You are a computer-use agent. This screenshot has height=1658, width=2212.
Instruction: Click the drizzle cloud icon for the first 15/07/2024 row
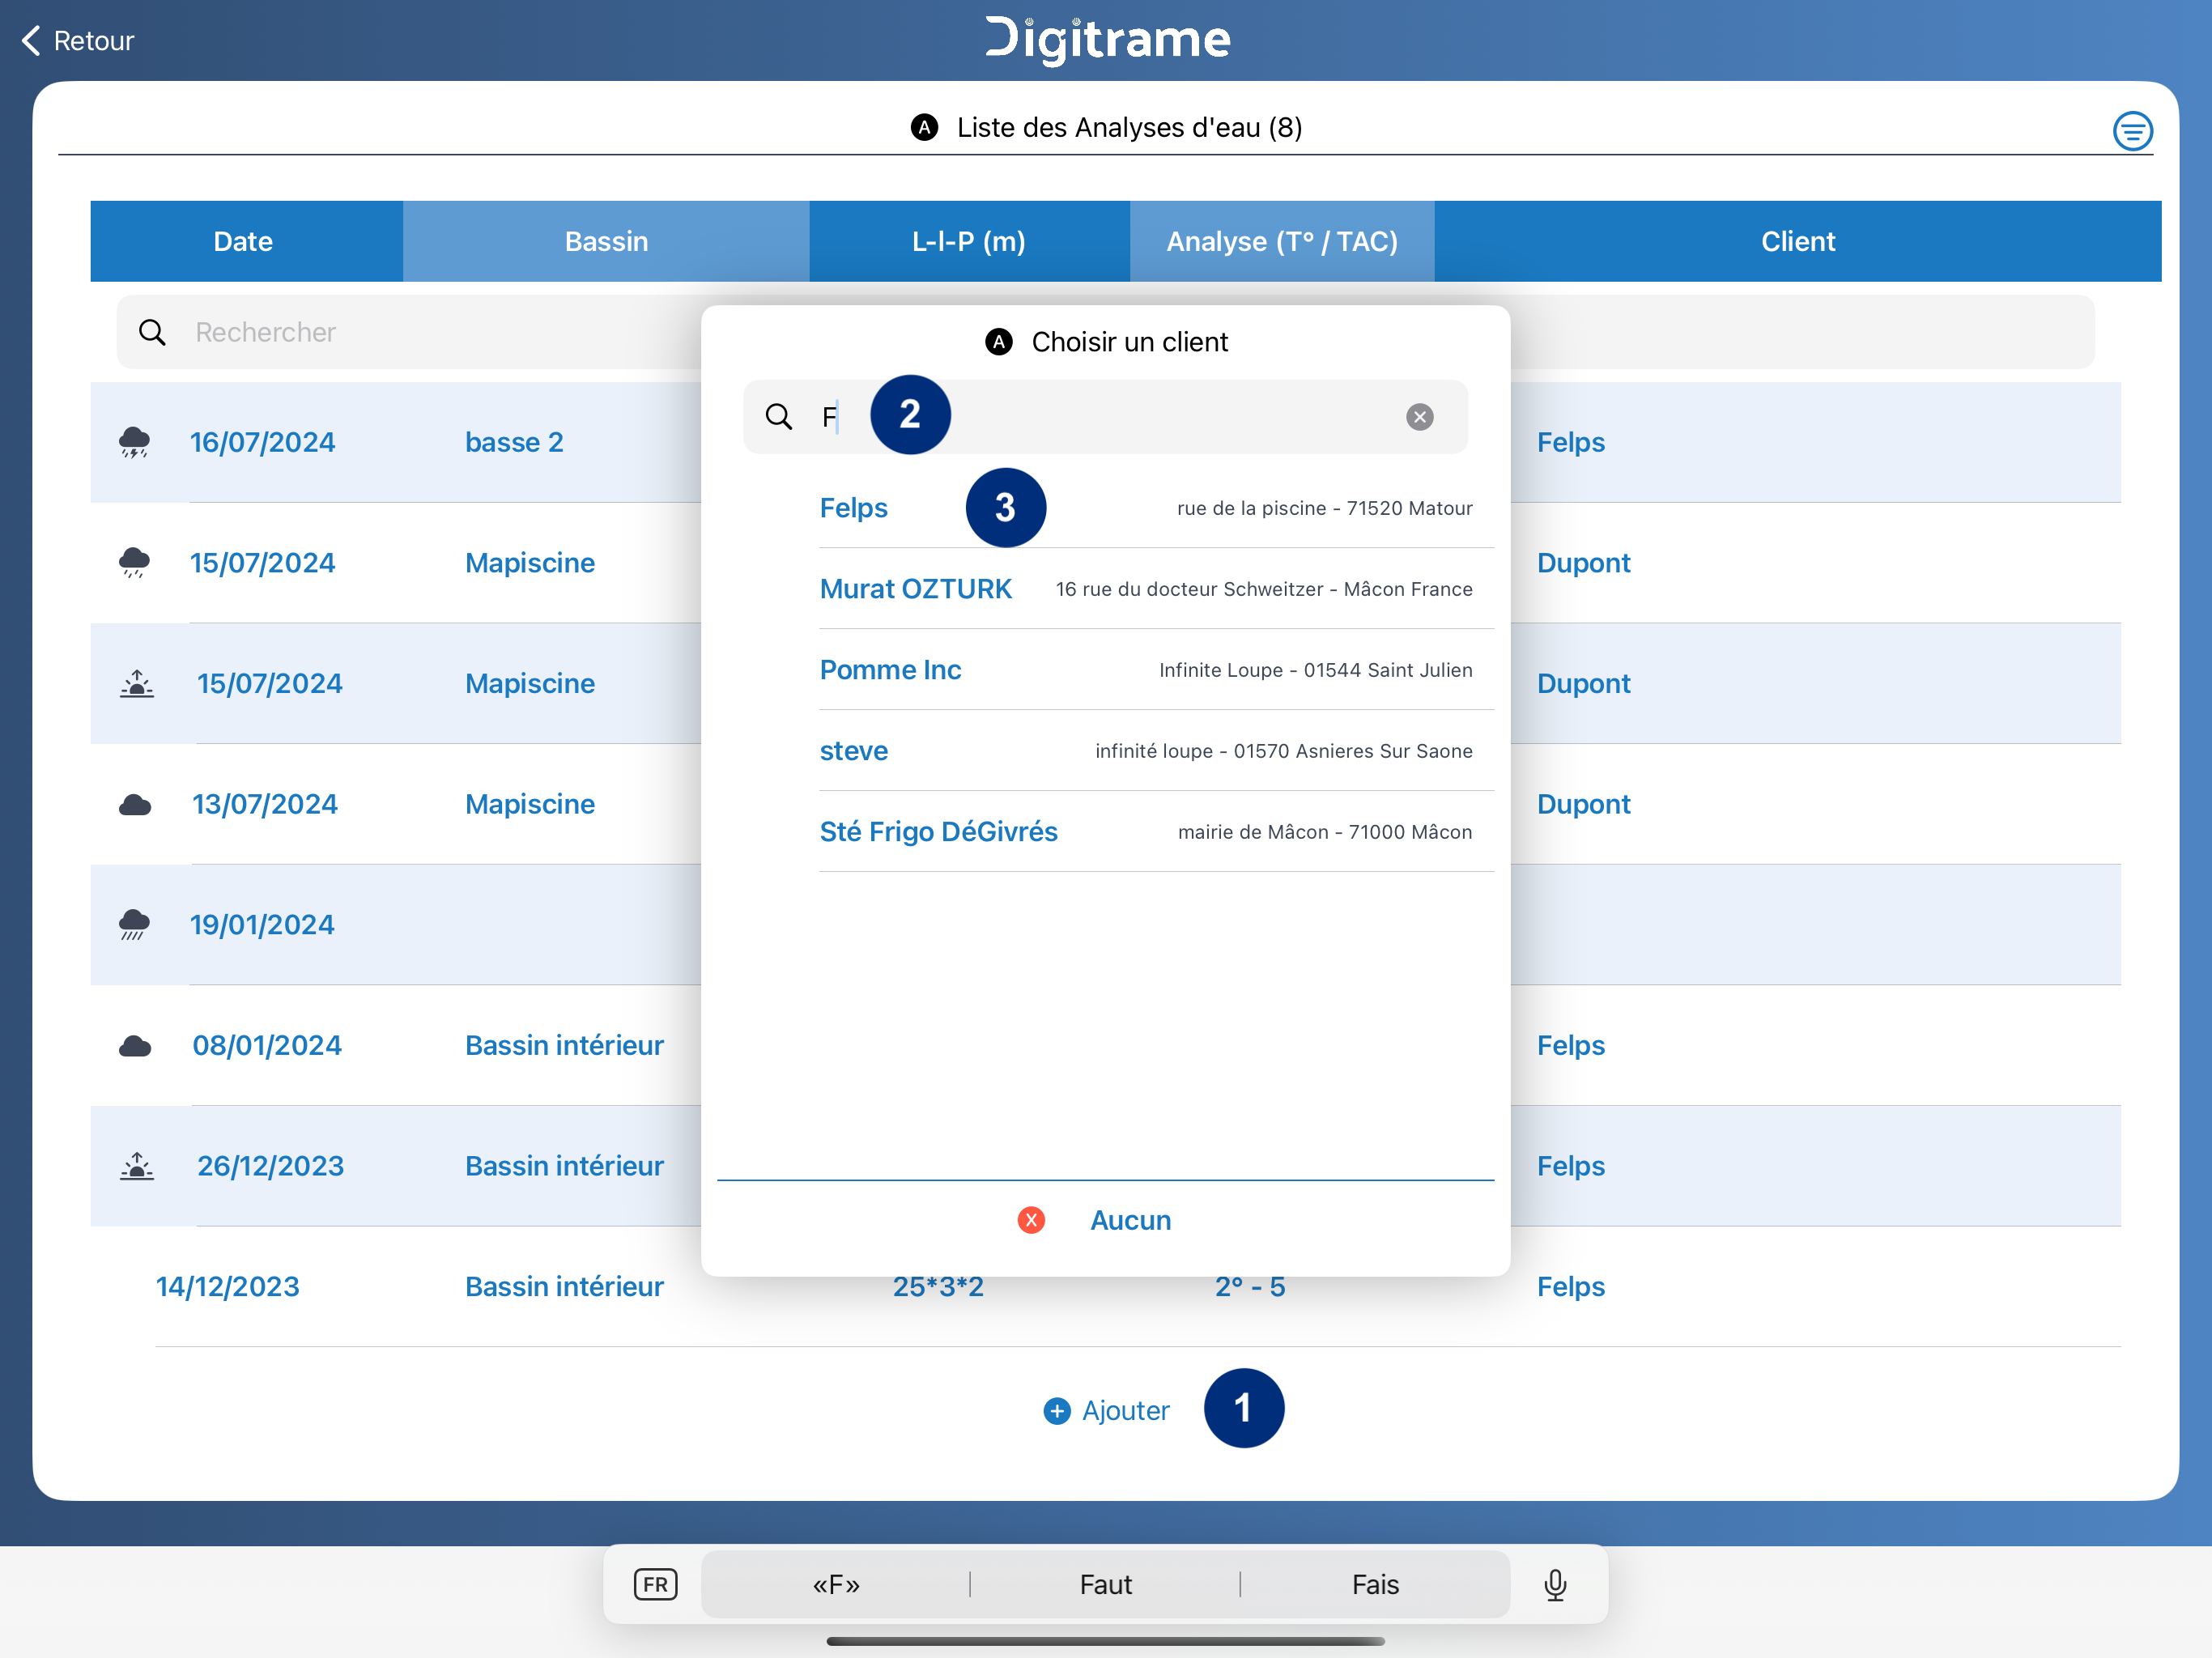pos(134,563)
